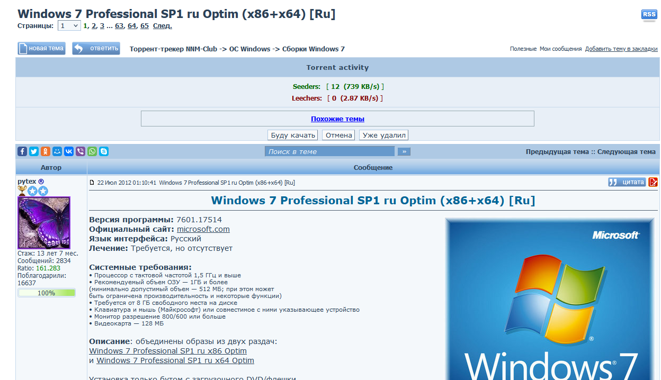This screenshot has width=661, height=380.
Task: Open the Похожие темы link
Action: (x=337, y=119)
